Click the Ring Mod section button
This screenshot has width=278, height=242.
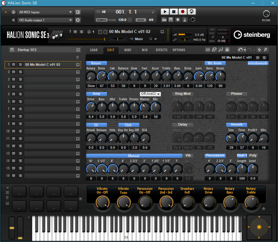pos(183,94)
